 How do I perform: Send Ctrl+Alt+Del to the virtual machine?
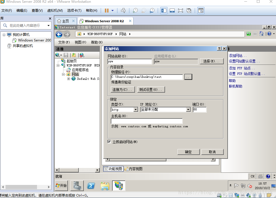[123, 11]
